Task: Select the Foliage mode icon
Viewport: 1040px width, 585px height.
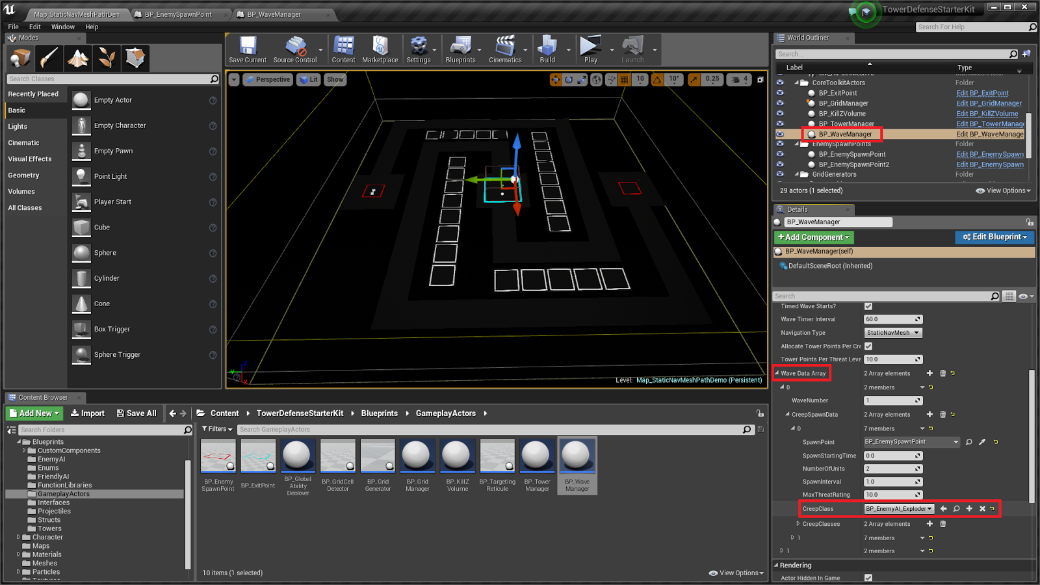Action: [107, 58]
